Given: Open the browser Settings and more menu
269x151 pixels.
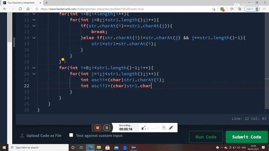Looking at the screenshot, I should (x=264, y=9).
